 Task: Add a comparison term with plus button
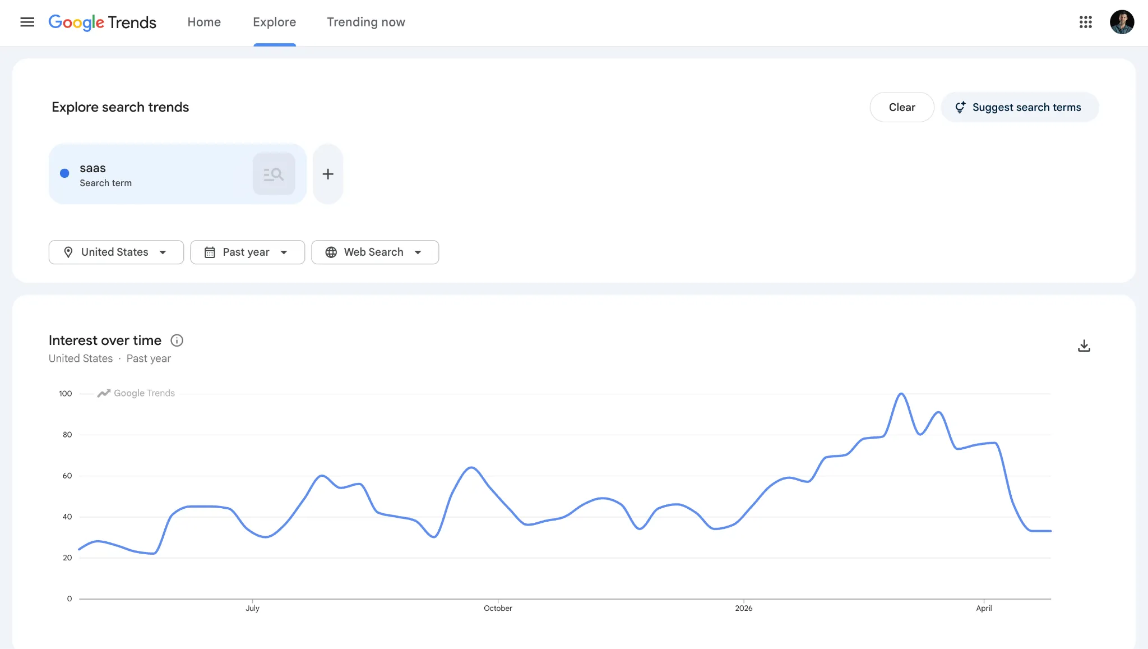[328, 174]
